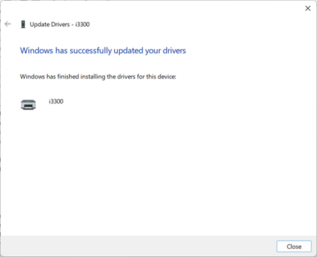317x257 pixels.
Task: Click the gray footer bar left of Close
Action: 138,246
